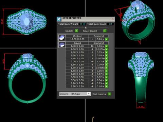Click the count 46 cell
The width and height of the screenshot is (163, 122).
click(92, 62)
